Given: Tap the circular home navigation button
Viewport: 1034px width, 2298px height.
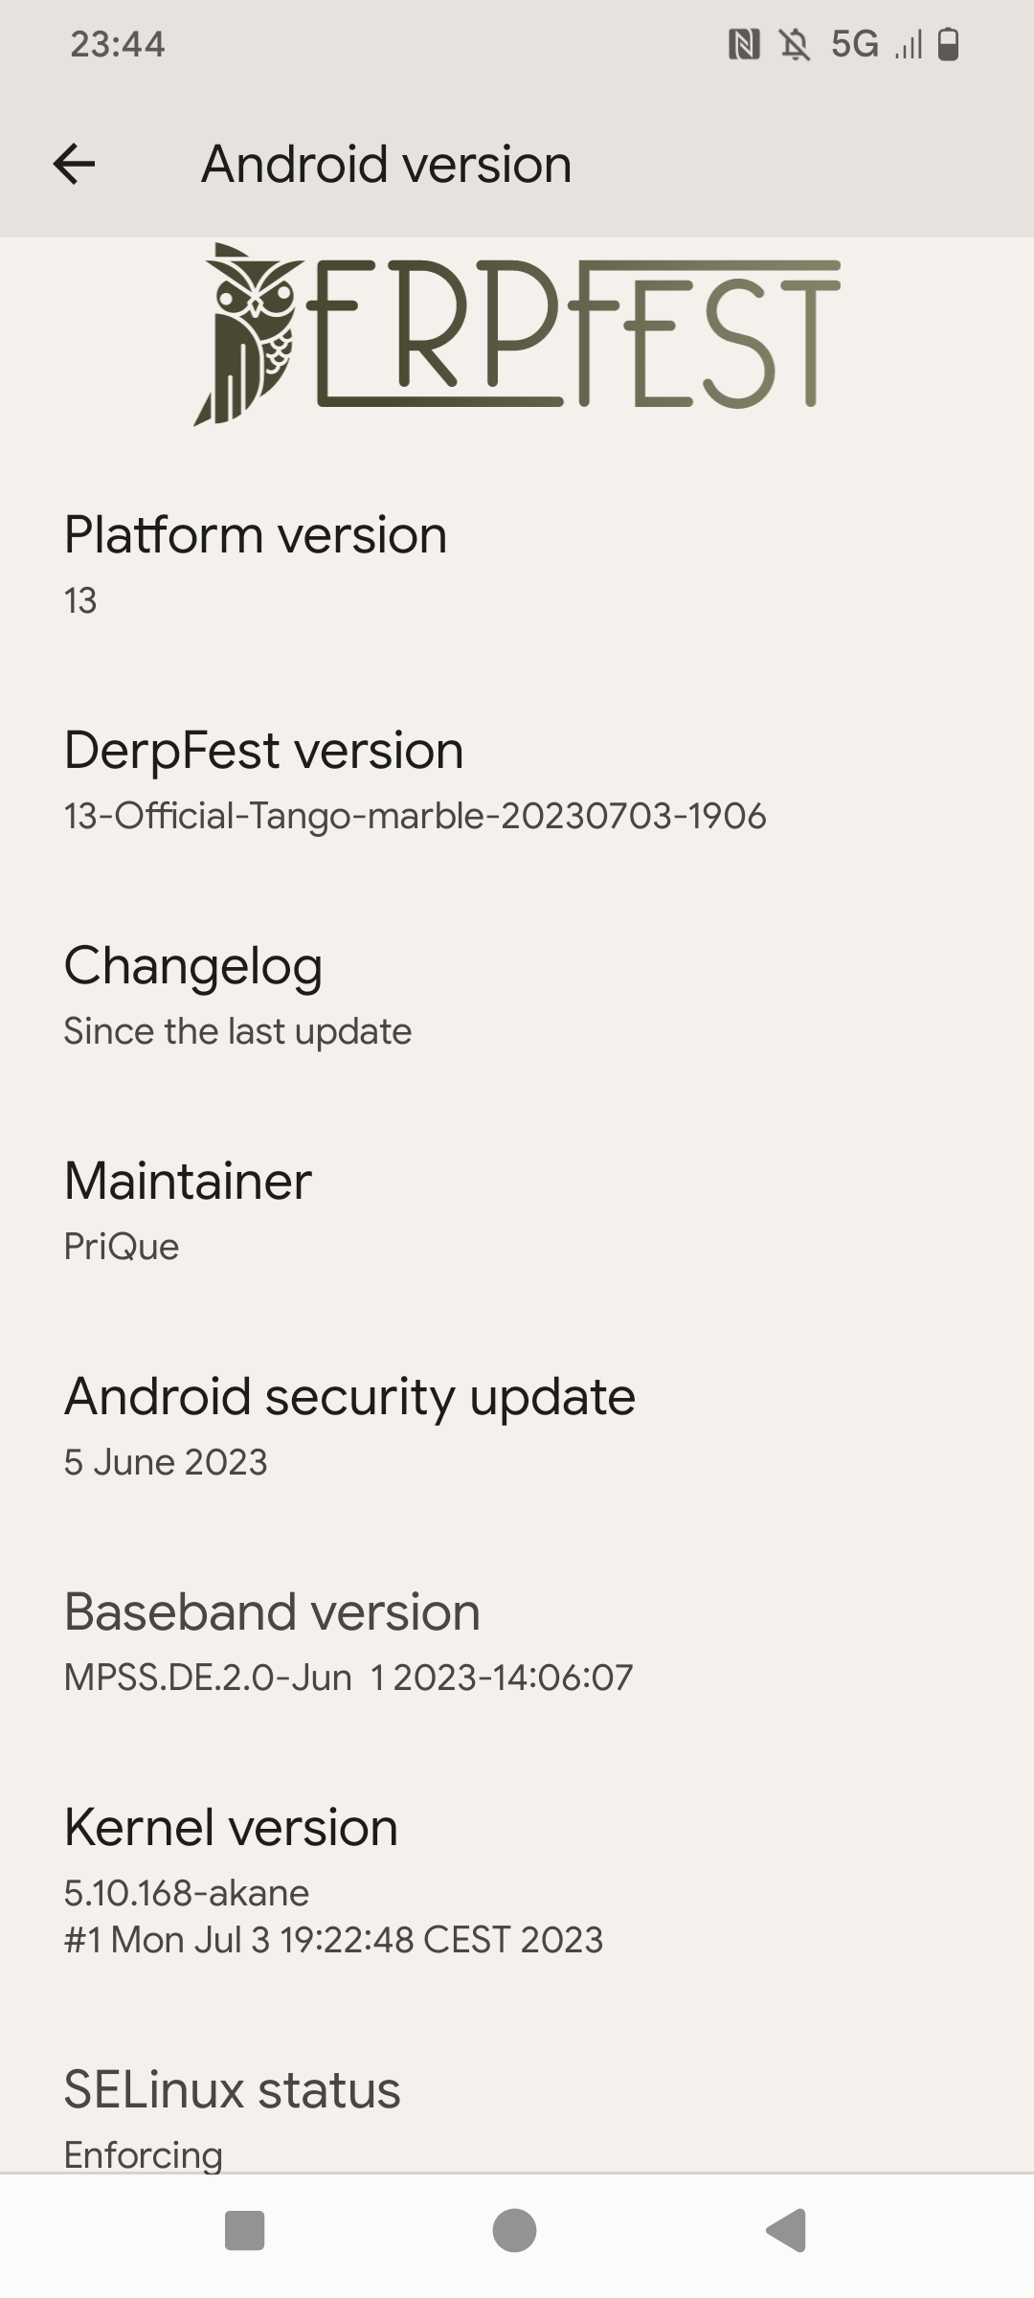Looking at the screenshot, I should click(x=514, y=2230).
